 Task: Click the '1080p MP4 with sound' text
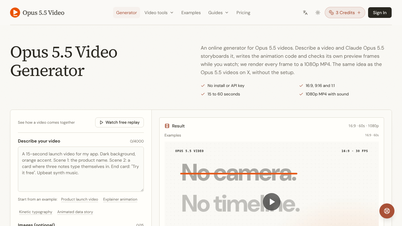(327, 94)
